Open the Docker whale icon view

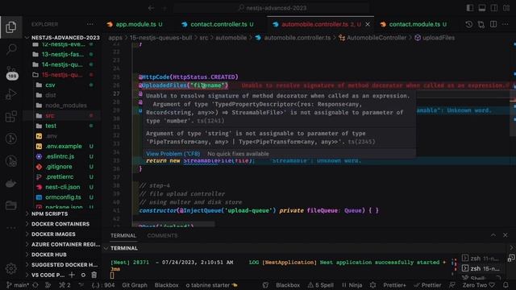coord(10,184)
